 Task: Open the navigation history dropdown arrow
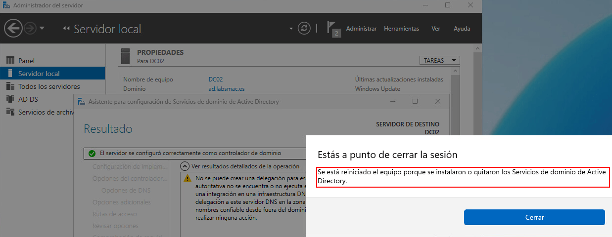[x=42, y=29]
